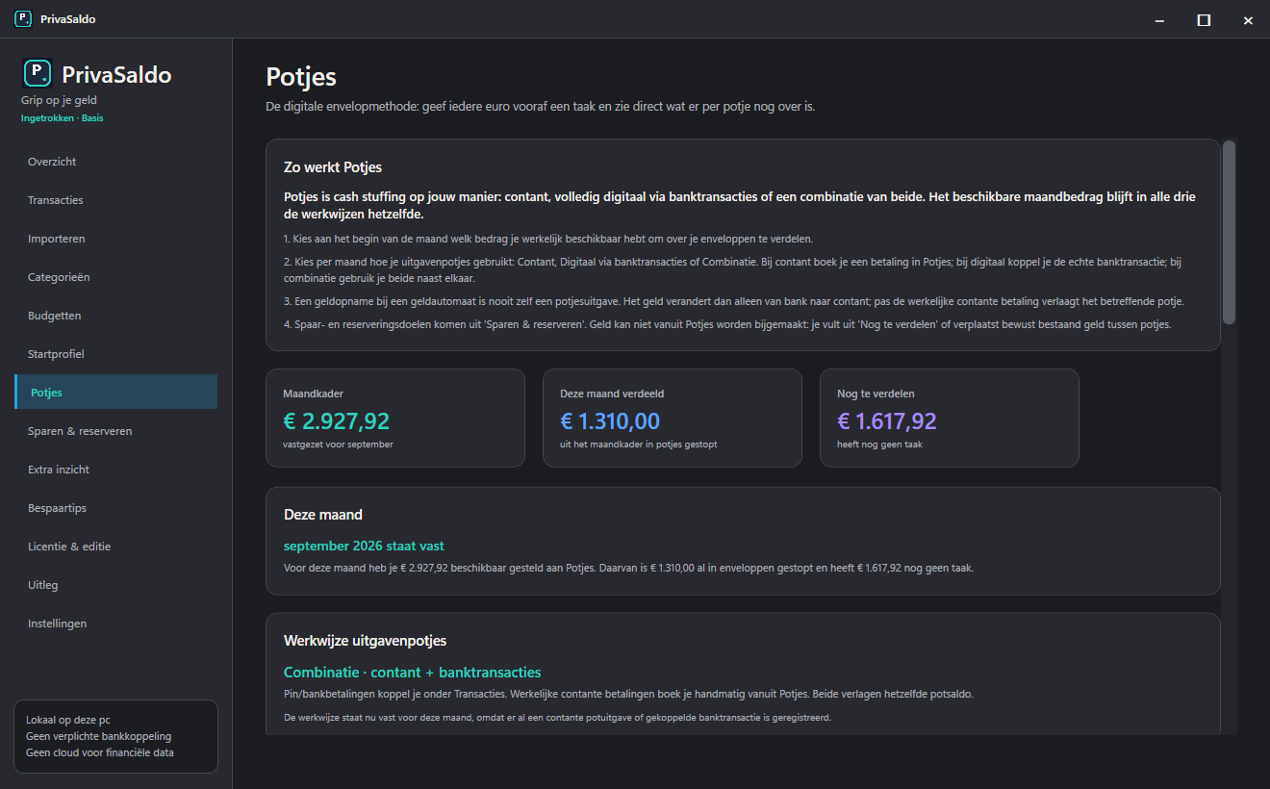Click the Maandkader amount € 2.927,92
Screen dimensions: 1270x789
336,420
